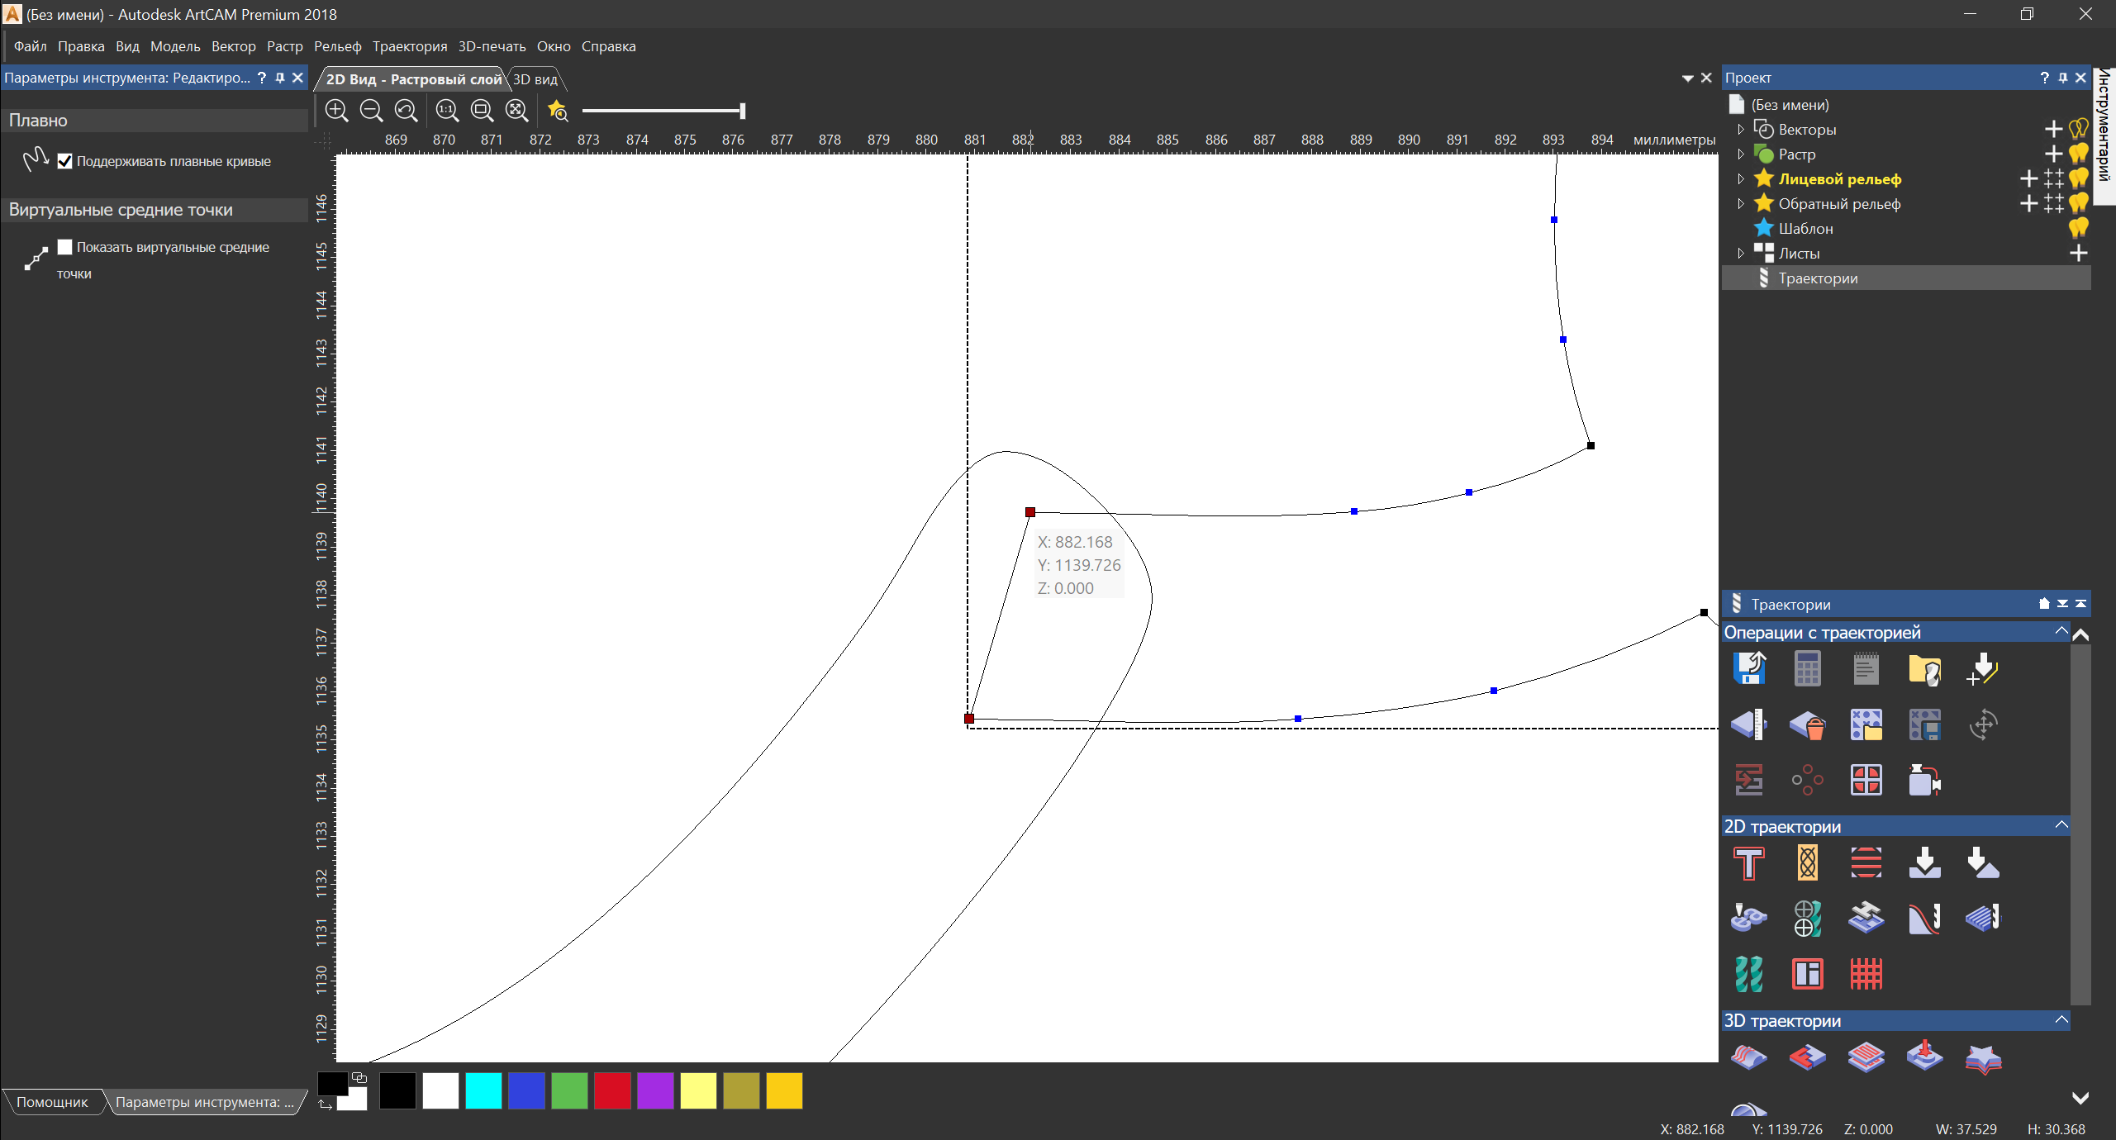Open the Profile toolpath (T) icon

tap(1748, 864)
